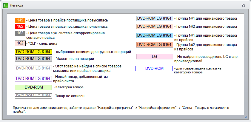Click the Группа №1 light blue DVD-ROM sample
Viewport: 251px width, 122px height.
pos(155,18)
